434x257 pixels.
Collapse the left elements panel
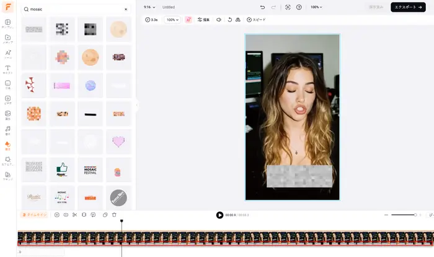[x=137, y=106]
